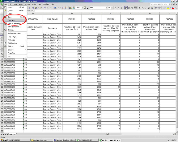The height and width of the screenshot is (142, 178).
Task: Expand the Fill Color arrow
Action: click(171, 8)
